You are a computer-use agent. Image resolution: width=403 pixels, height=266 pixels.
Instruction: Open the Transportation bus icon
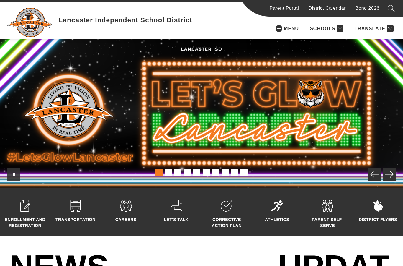[x=76, y=206]
